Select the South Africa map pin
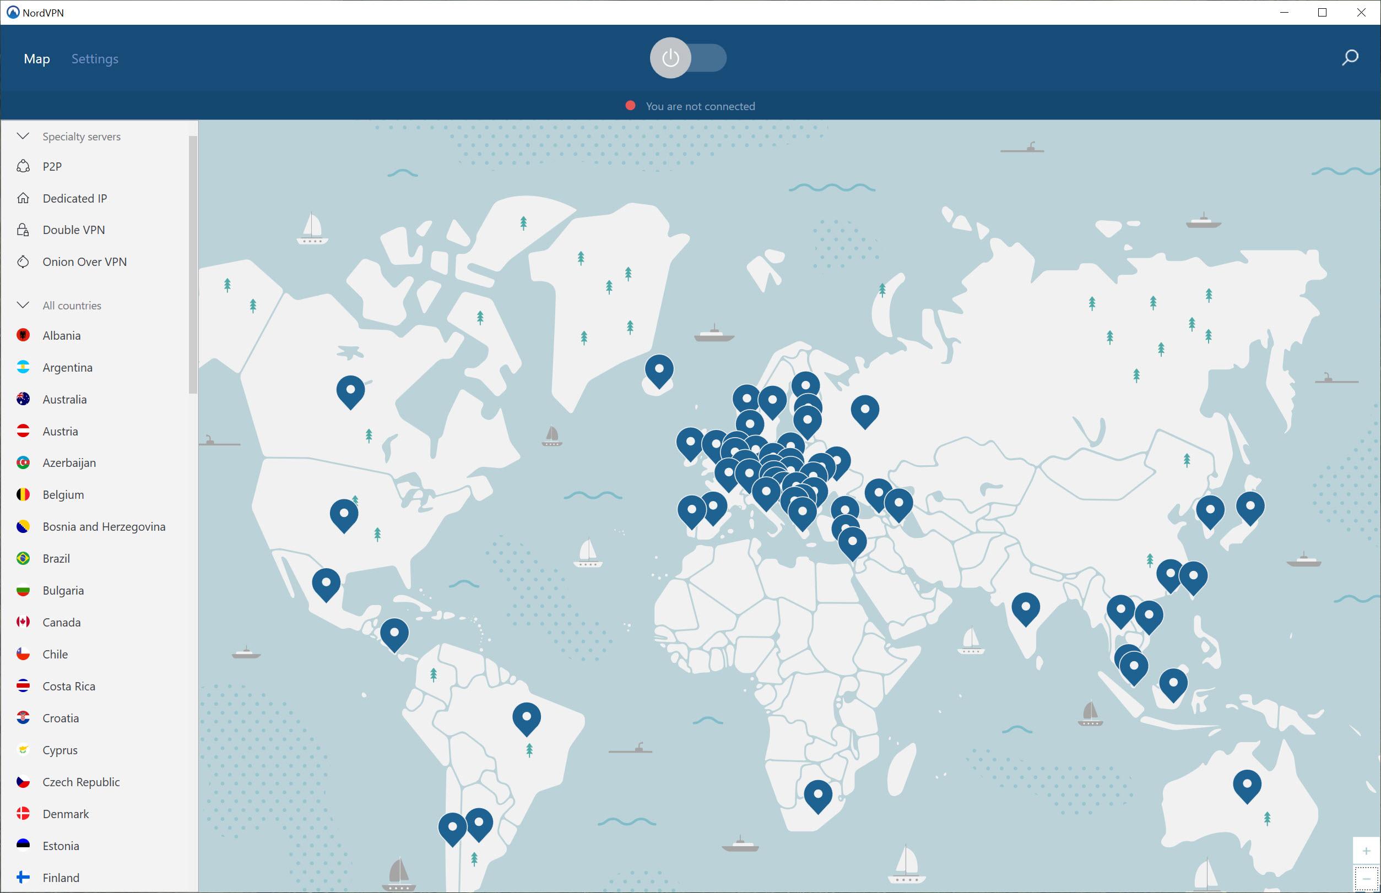The height and width of the screenshot is (893, 1381). (818, 796)
